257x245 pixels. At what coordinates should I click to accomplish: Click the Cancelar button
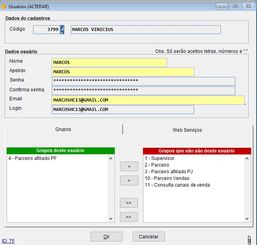point(148,237)
